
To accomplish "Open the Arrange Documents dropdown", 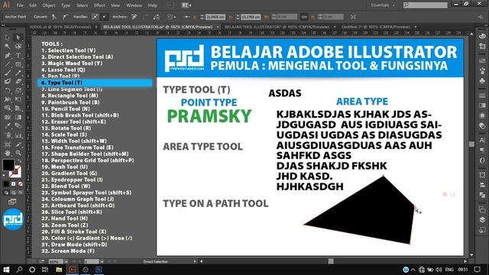I will pyautogui.click(x=186, y=5).
